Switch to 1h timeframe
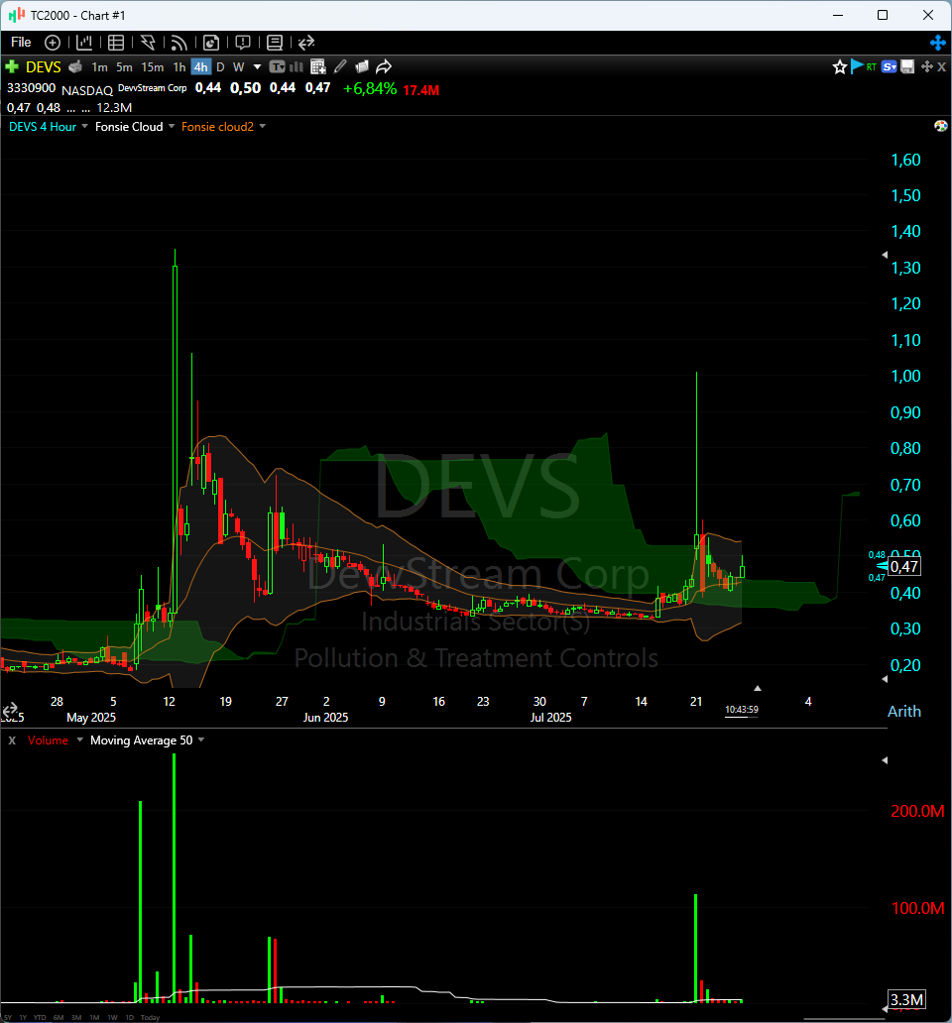952x1023 pixels. pos(178,67)
